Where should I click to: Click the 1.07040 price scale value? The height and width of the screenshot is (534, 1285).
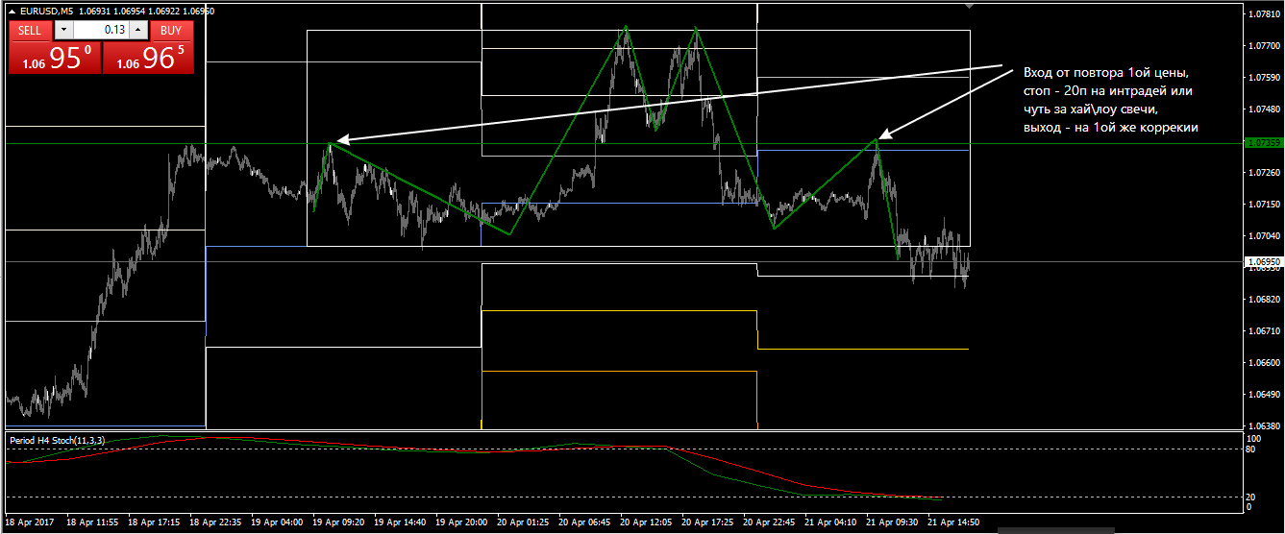click(1262, 235)
